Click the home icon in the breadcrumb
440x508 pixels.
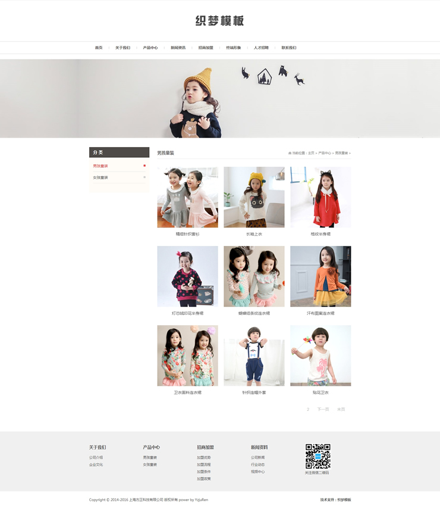(x=290, y=153)
